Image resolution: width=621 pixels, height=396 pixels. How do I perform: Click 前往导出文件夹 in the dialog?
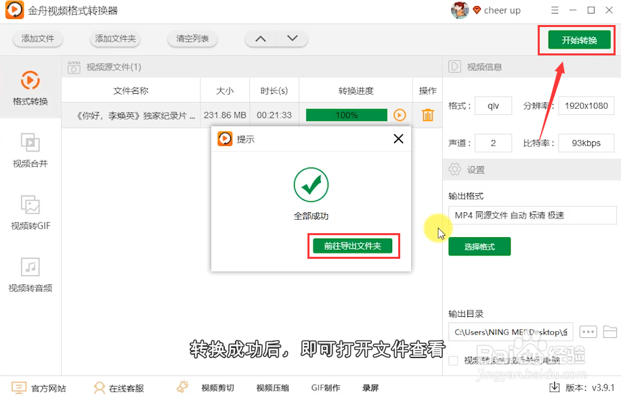point(353,246)
